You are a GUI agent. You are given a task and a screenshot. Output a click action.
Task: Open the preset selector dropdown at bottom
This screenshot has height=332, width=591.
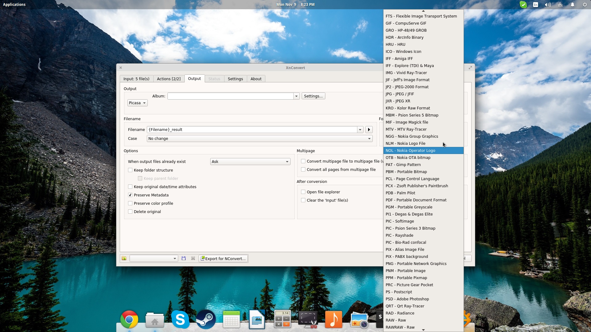[154, 259]
